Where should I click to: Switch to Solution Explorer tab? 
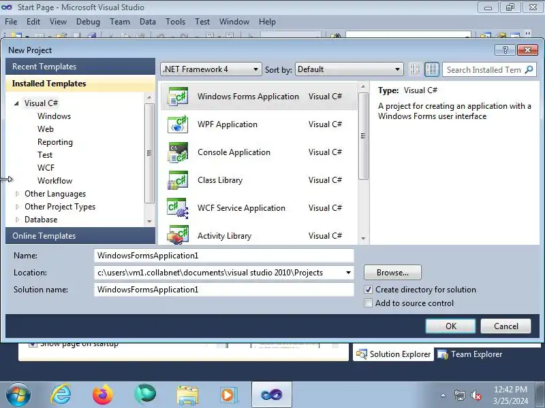click(393, 354)
